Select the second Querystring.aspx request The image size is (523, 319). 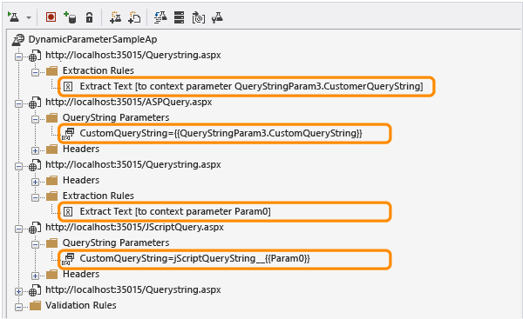coord(133,164)
